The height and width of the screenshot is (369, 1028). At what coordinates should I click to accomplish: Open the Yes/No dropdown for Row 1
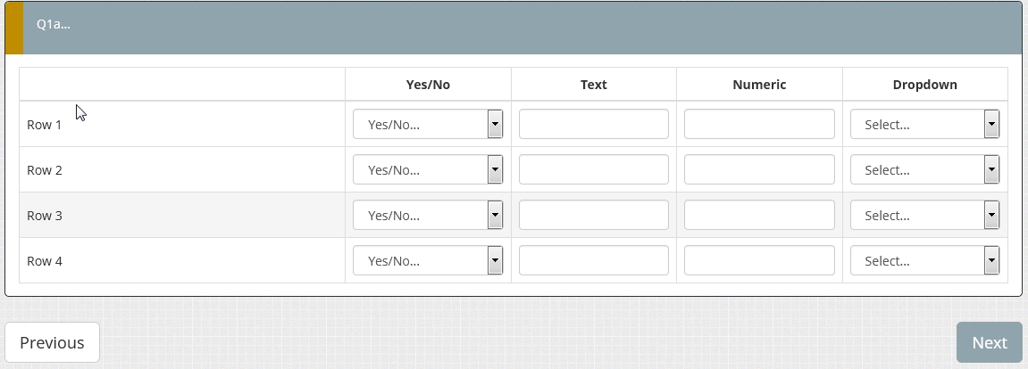click(428, 125)
